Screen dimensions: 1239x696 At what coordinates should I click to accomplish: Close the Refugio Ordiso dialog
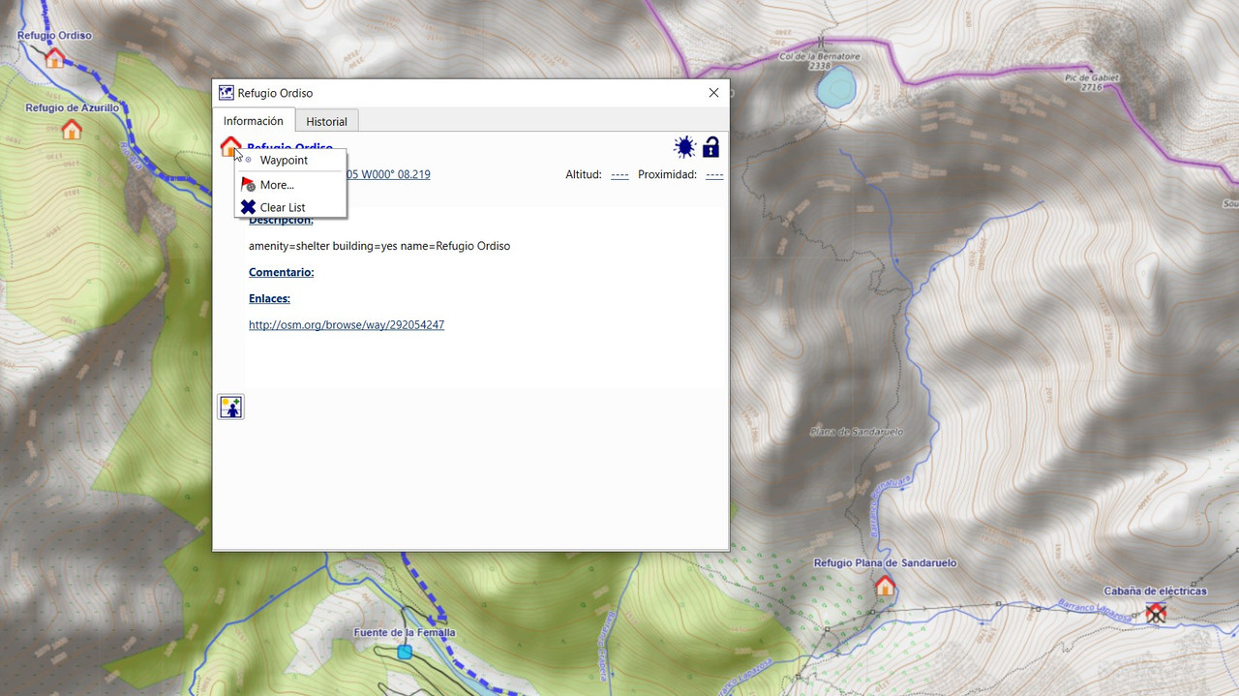click(713, 93)
